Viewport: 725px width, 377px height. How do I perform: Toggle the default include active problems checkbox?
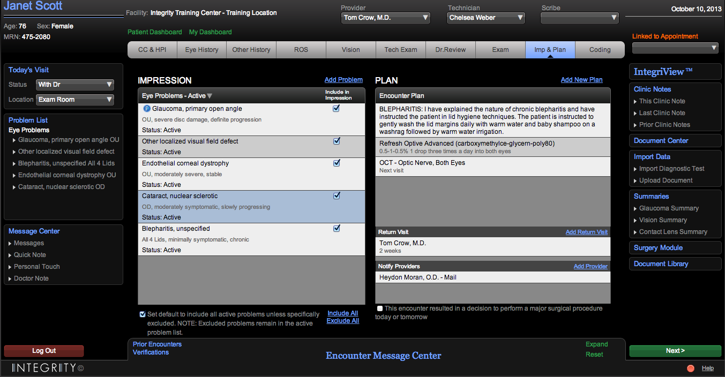pos(142,314)
